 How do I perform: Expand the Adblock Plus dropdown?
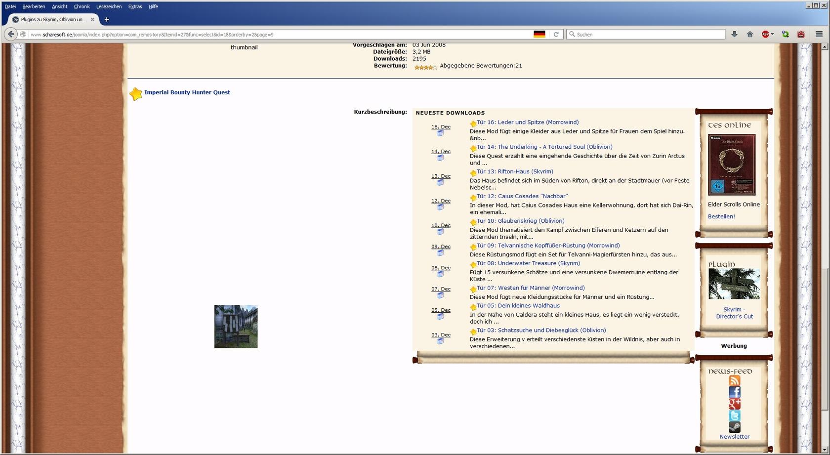(x=772, y=34)
